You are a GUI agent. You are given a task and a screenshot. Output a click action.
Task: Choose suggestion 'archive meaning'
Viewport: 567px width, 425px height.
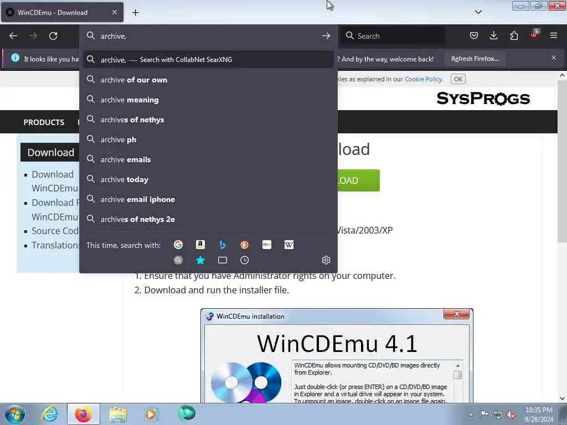pyautogui.click(x=208, y=100)
